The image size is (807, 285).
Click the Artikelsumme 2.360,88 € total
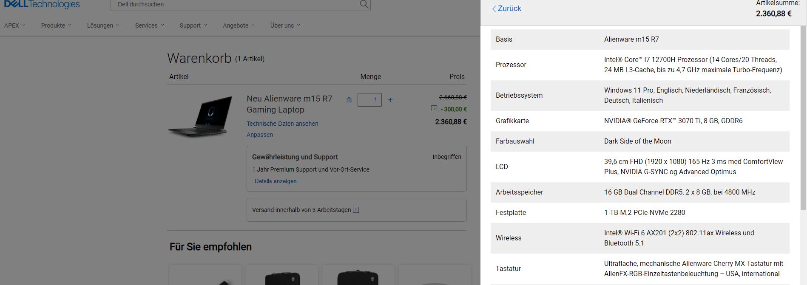(773, 14)
